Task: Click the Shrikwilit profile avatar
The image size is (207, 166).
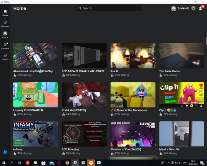Action: [173, 8]
